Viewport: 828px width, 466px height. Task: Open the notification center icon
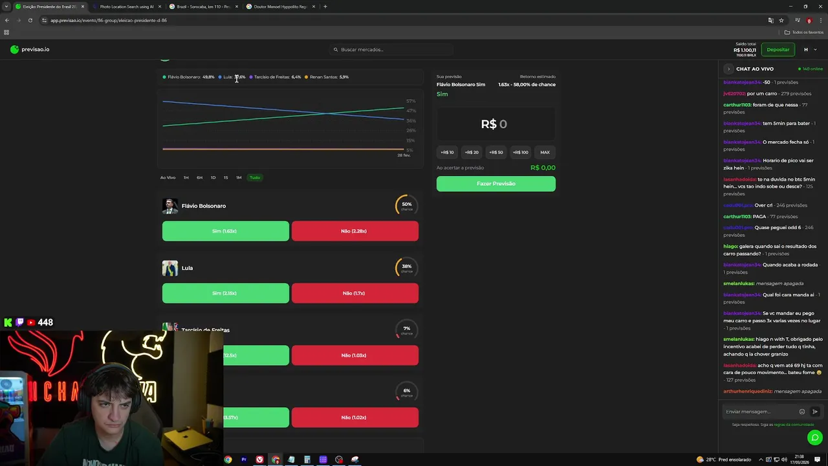pos(818,460)
